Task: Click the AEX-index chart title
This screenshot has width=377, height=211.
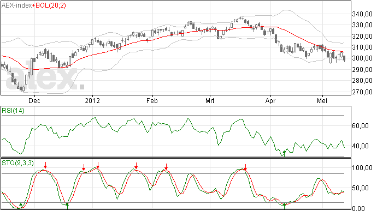Action: tap(17, 5)
